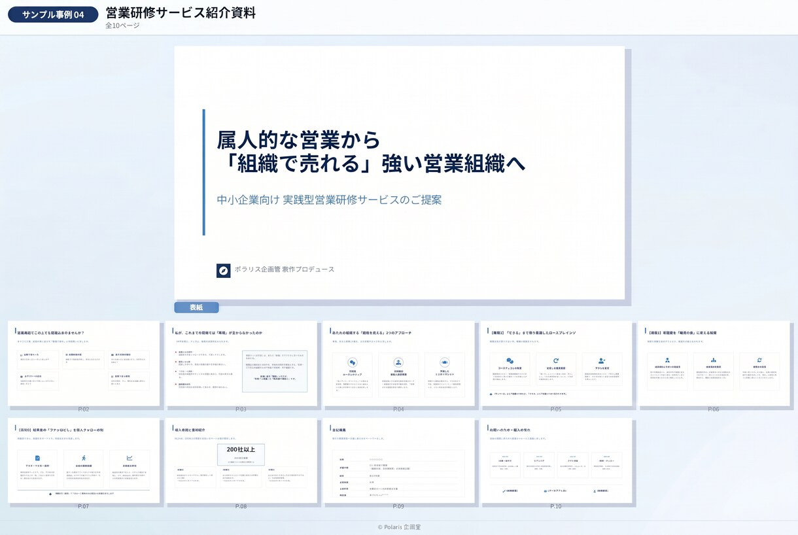
Task: Open the P.06 slide thumbnail
Action: pyautogui.click(x=714, y=363)
